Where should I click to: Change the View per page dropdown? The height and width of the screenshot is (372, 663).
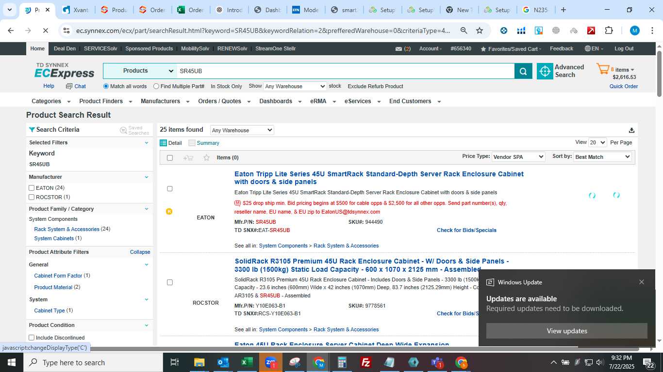tap(597, 142)
